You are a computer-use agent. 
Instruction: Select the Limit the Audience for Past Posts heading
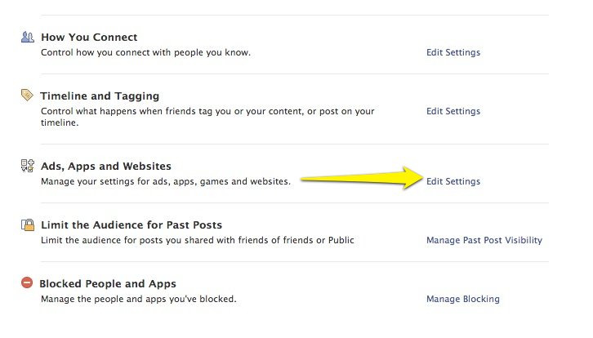(x=132, y=225)
